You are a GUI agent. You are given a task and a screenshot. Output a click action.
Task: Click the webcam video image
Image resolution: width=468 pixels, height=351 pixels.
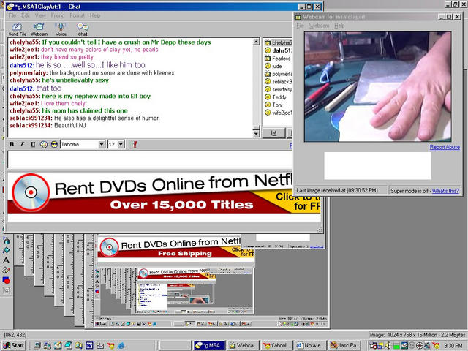pyautogui.click(x=377, y=86)
